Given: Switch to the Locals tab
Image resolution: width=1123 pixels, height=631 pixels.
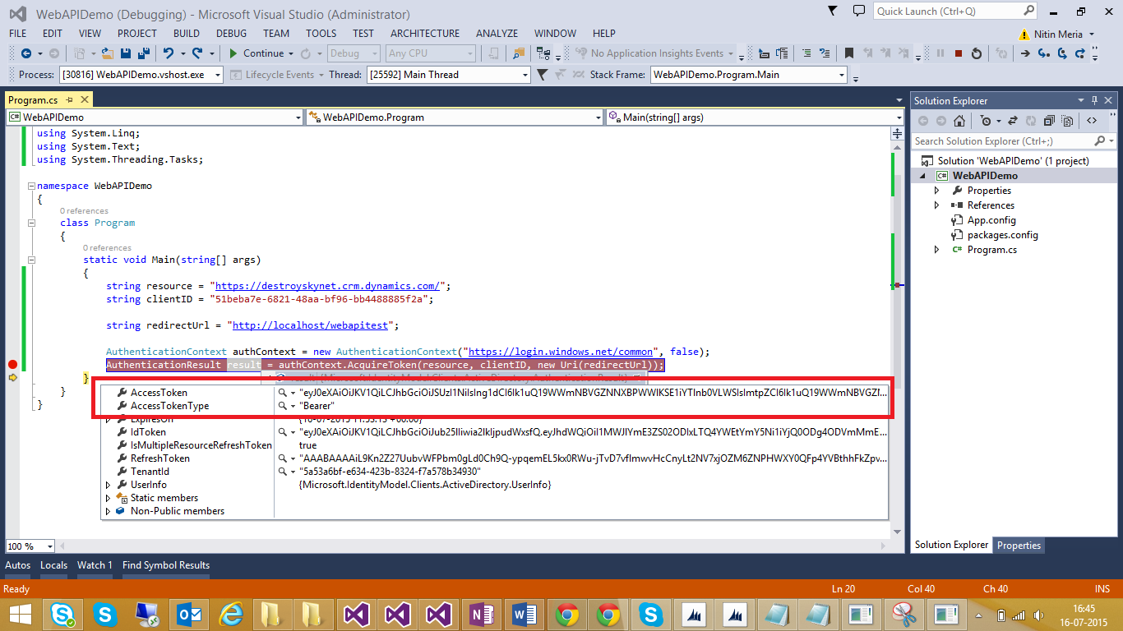Looking at the screenshot, I should tap(53, 565).
